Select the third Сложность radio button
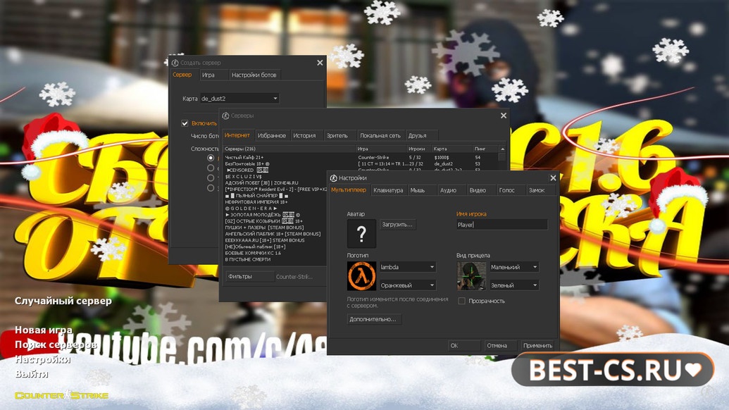This screenshot has width=729, height=410. click(211, 178)
